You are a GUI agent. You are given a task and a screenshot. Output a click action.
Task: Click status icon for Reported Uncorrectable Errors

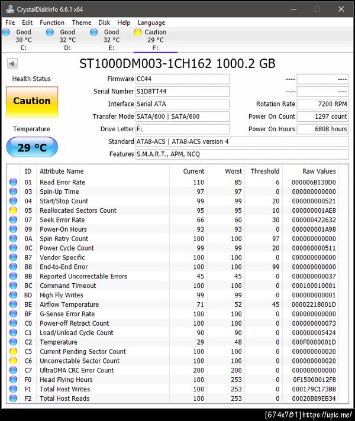pos(13,276)
